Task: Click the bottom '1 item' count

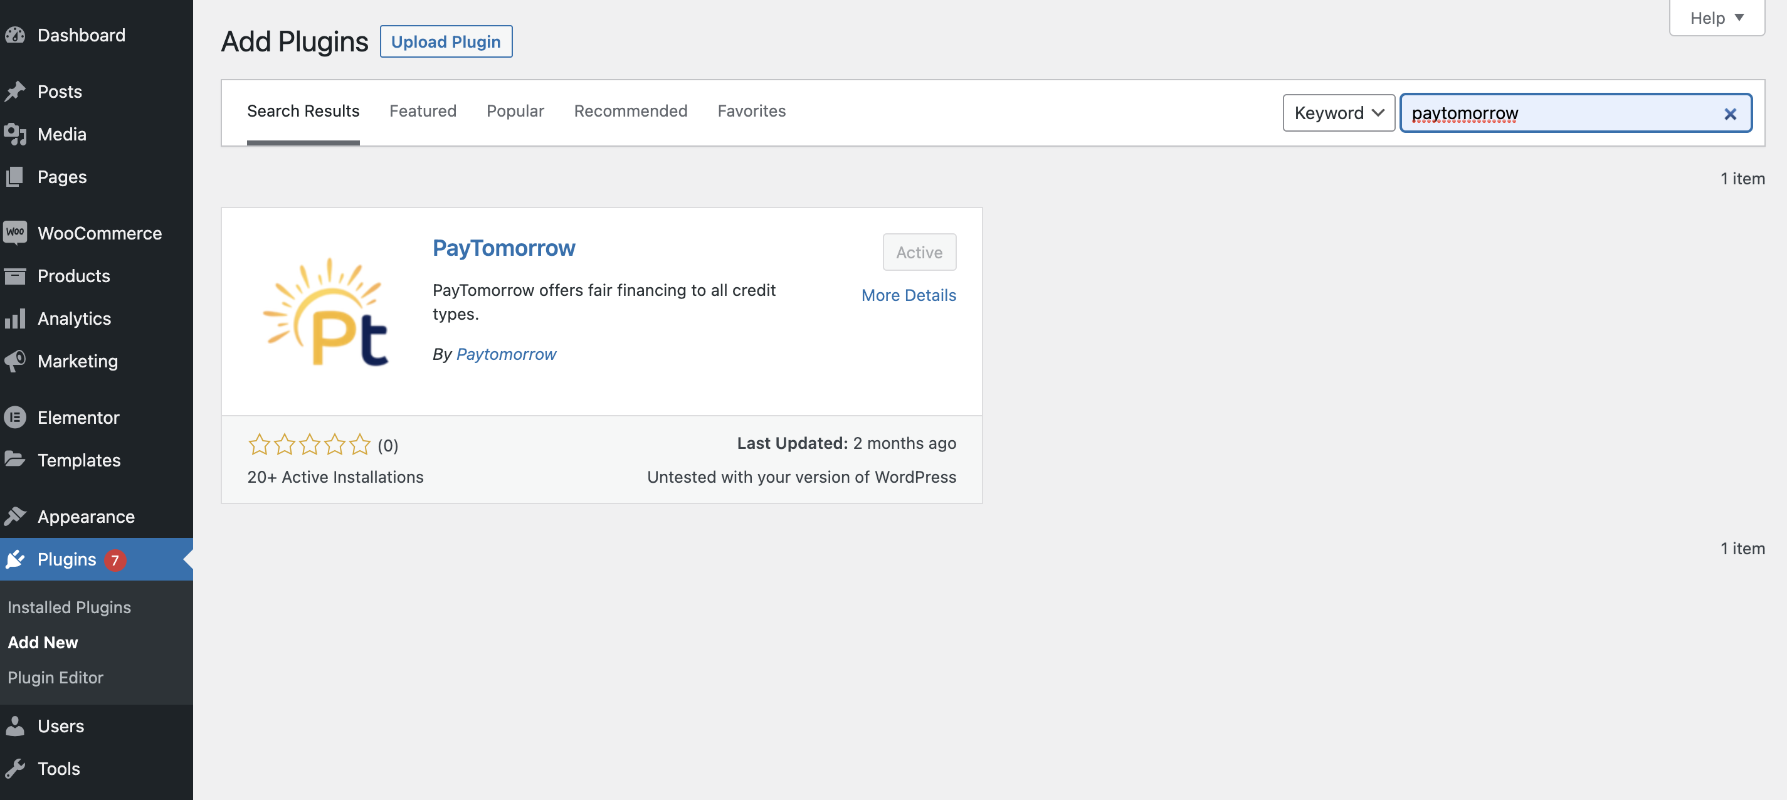Action: pos(1742,548)
